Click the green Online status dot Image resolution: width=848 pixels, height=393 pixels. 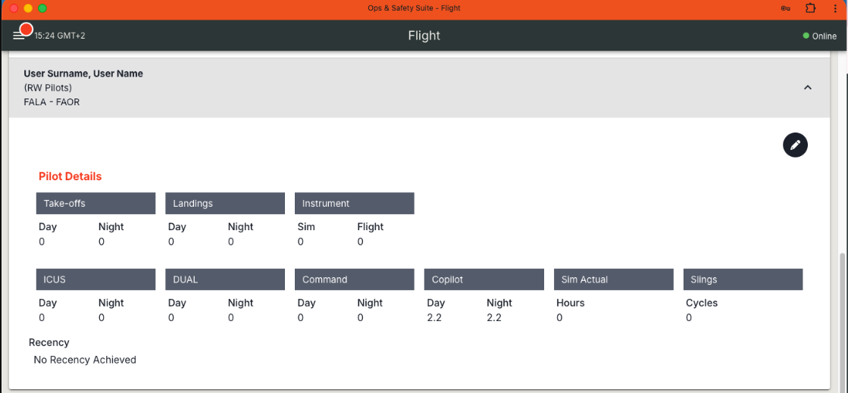point(806,36)
